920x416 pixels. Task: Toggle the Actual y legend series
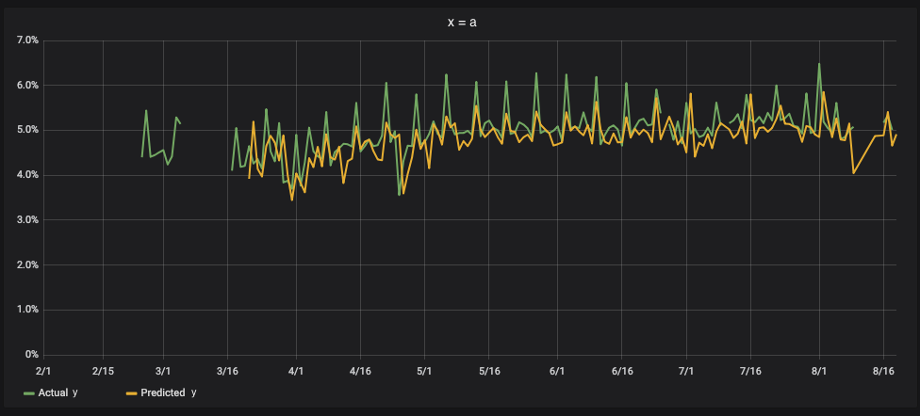coord(58,392)
